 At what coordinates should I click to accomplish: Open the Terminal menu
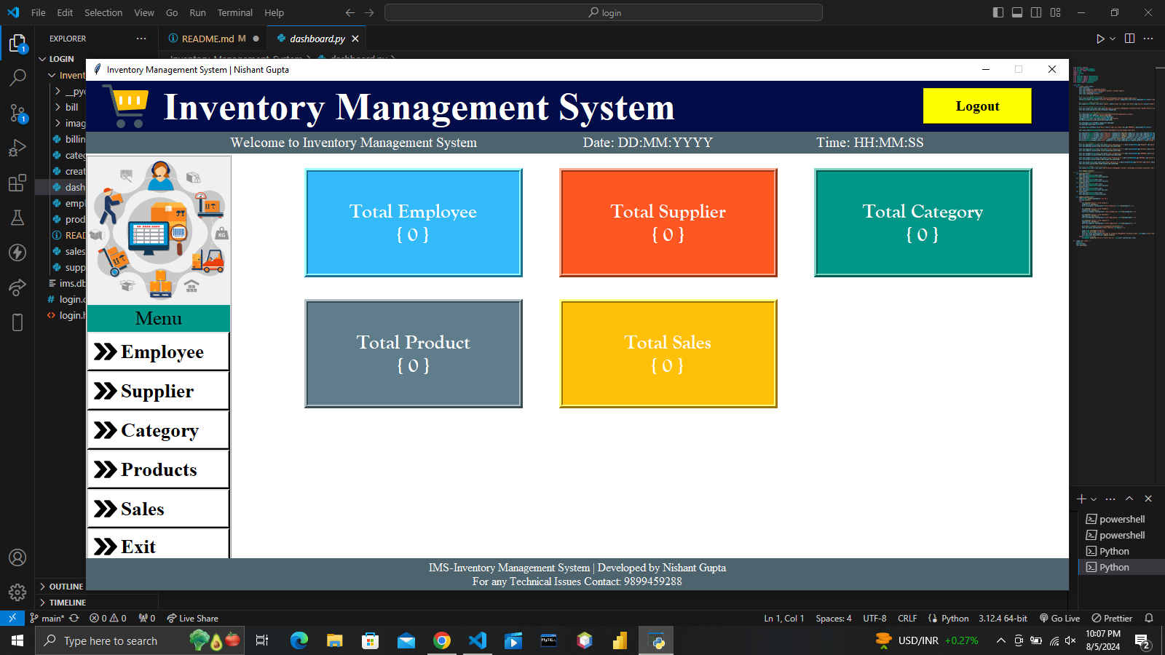[x=234, y=12]
